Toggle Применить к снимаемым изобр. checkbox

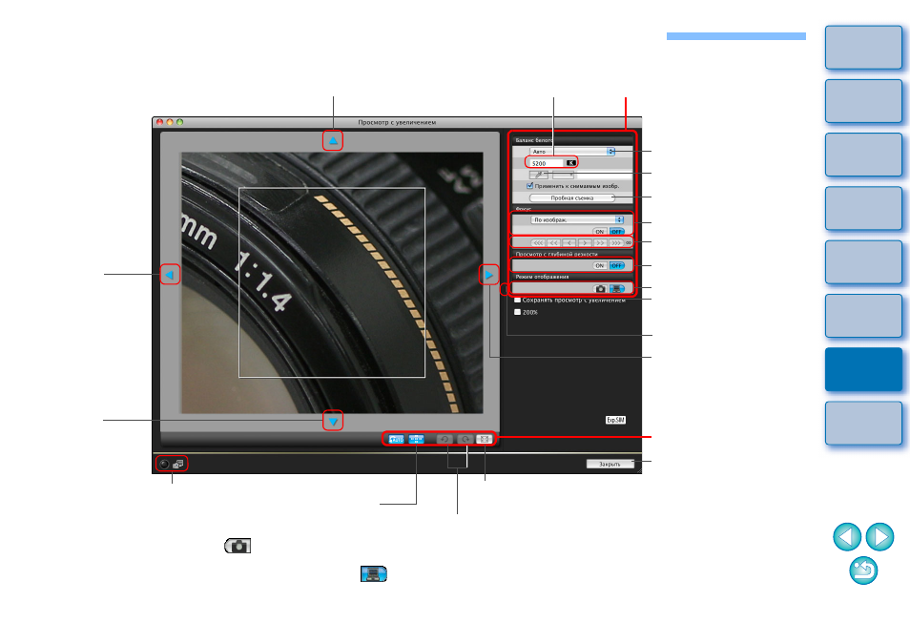pos(529,186)
